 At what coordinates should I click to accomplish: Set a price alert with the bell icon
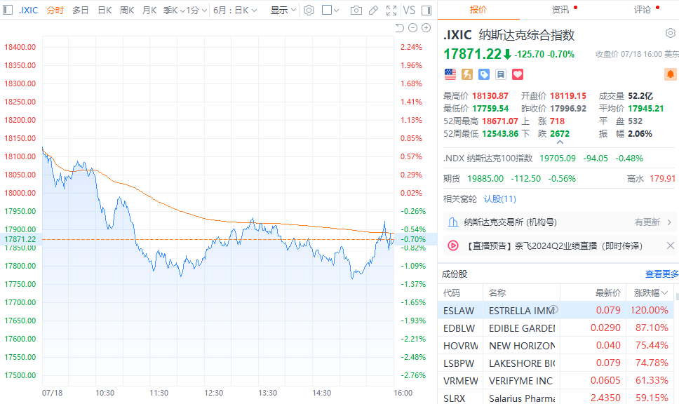(671, 74)
